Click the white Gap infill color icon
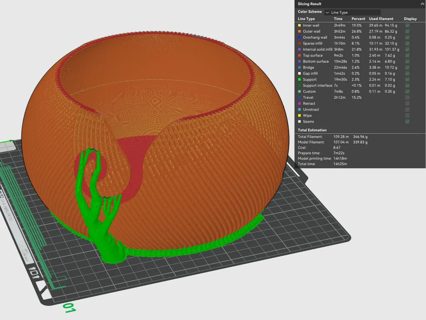Image resolution: width=426 pixels, height=320 pixels. click(299, 73)
